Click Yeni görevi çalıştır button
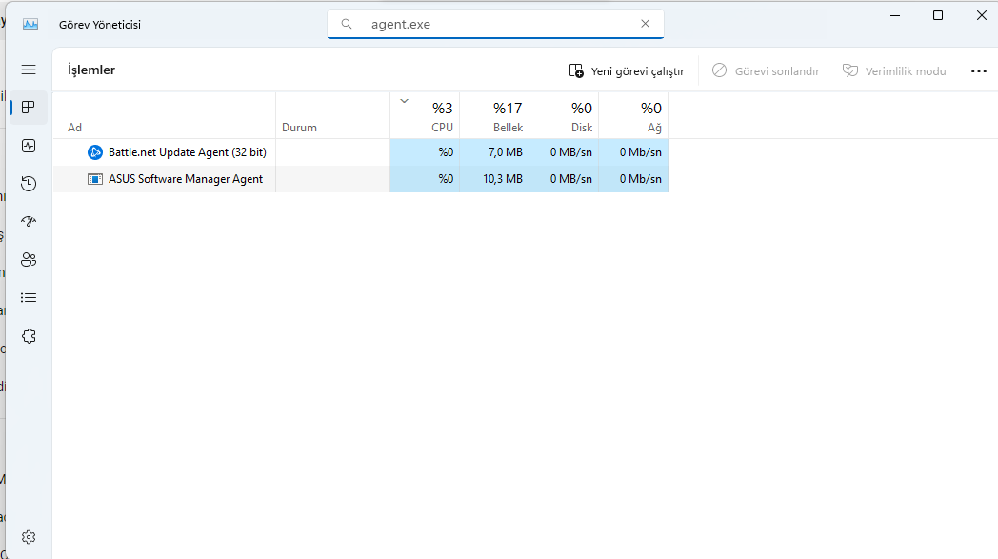The width and height of the screenshot is (998, 559). click(x=627, y=71)
